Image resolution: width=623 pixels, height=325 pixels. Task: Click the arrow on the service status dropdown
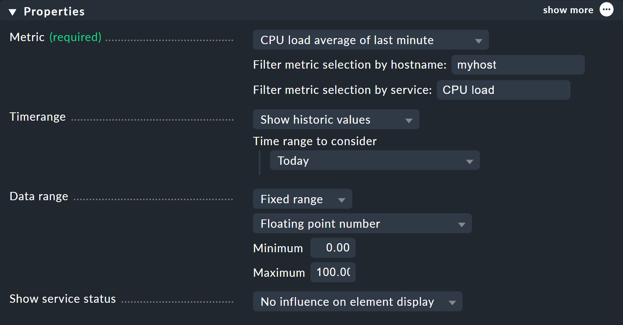tap(452, 302)
